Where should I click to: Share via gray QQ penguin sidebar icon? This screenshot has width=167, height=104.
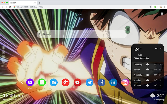pos(3,57)
